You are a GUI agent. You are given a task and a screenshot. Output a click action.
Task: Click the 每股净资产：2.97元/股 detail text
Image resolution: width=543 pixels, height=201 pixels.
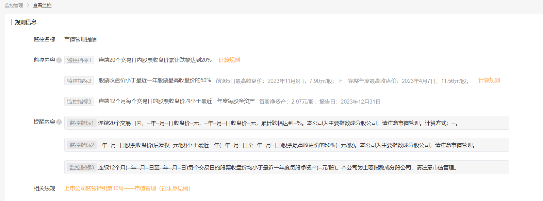[x=320, y=102]
